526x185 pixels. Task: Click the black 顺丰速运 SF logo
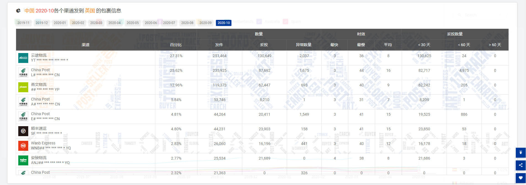[x=23, y=131]
